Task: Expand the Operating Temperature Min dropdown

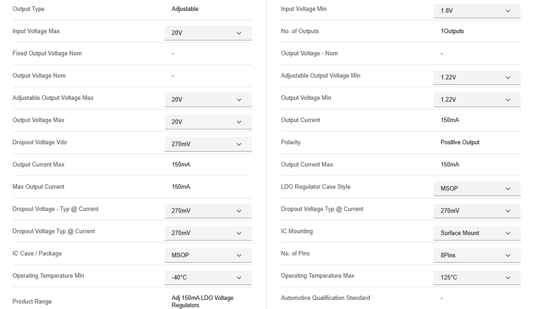Action: point(208,278)
